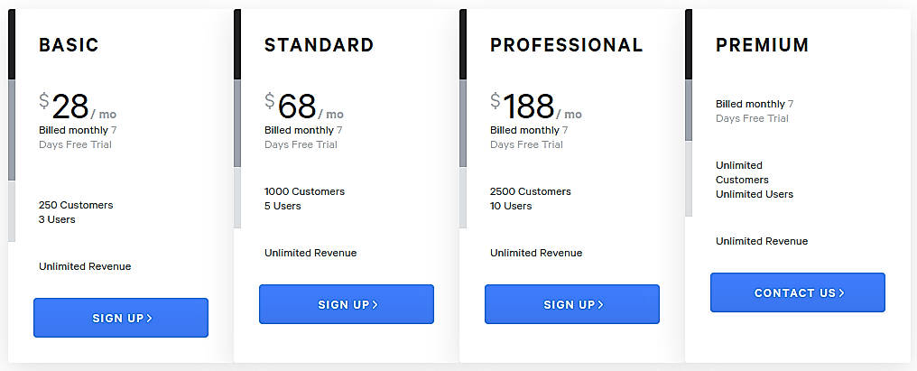Click Unlimited Revenue in the Premium card
Image resolution: width=917 pixels, height=371 pixels.
(x=762, y=241)
